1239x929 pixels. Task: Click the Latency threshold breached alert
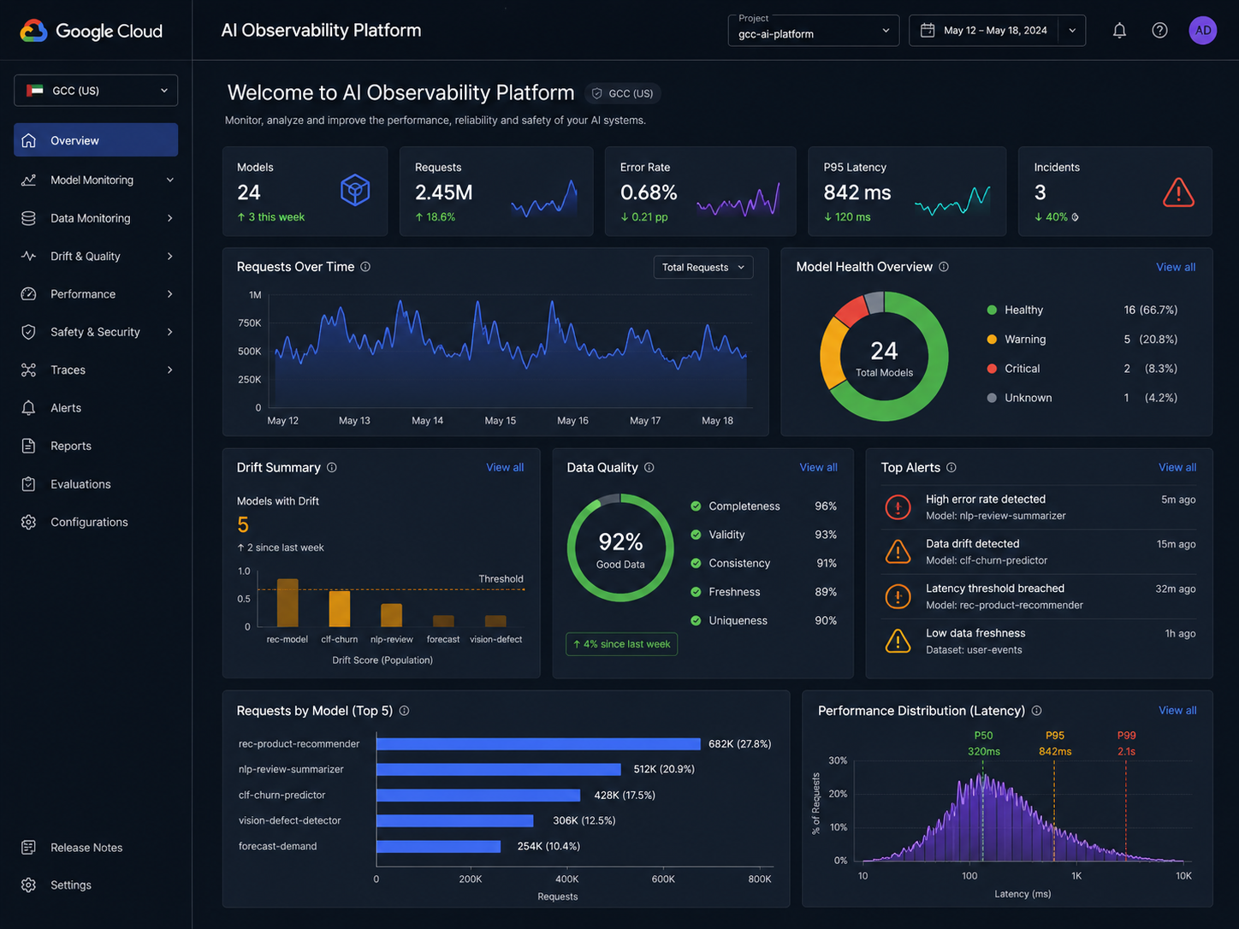click(x=1040, y=596)
